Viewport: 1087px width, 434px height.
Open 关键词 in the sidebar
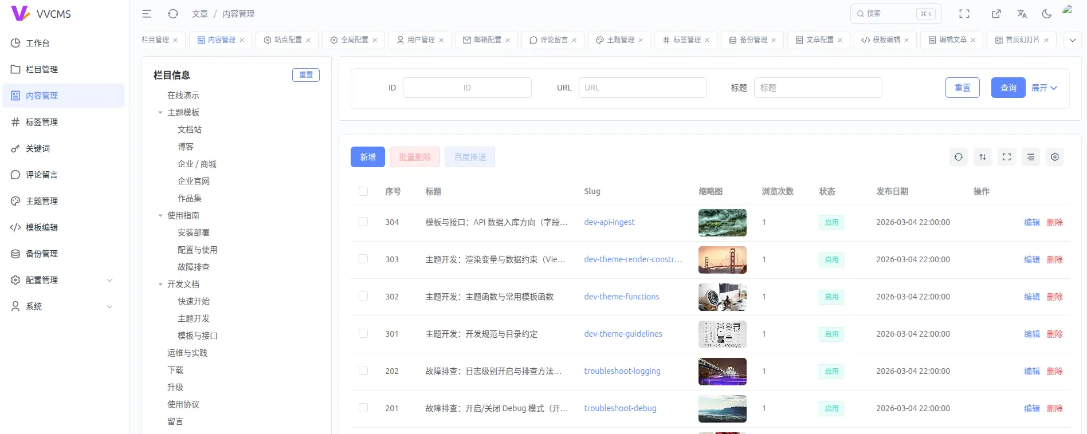pyautogui.click(x=64, y=148)
